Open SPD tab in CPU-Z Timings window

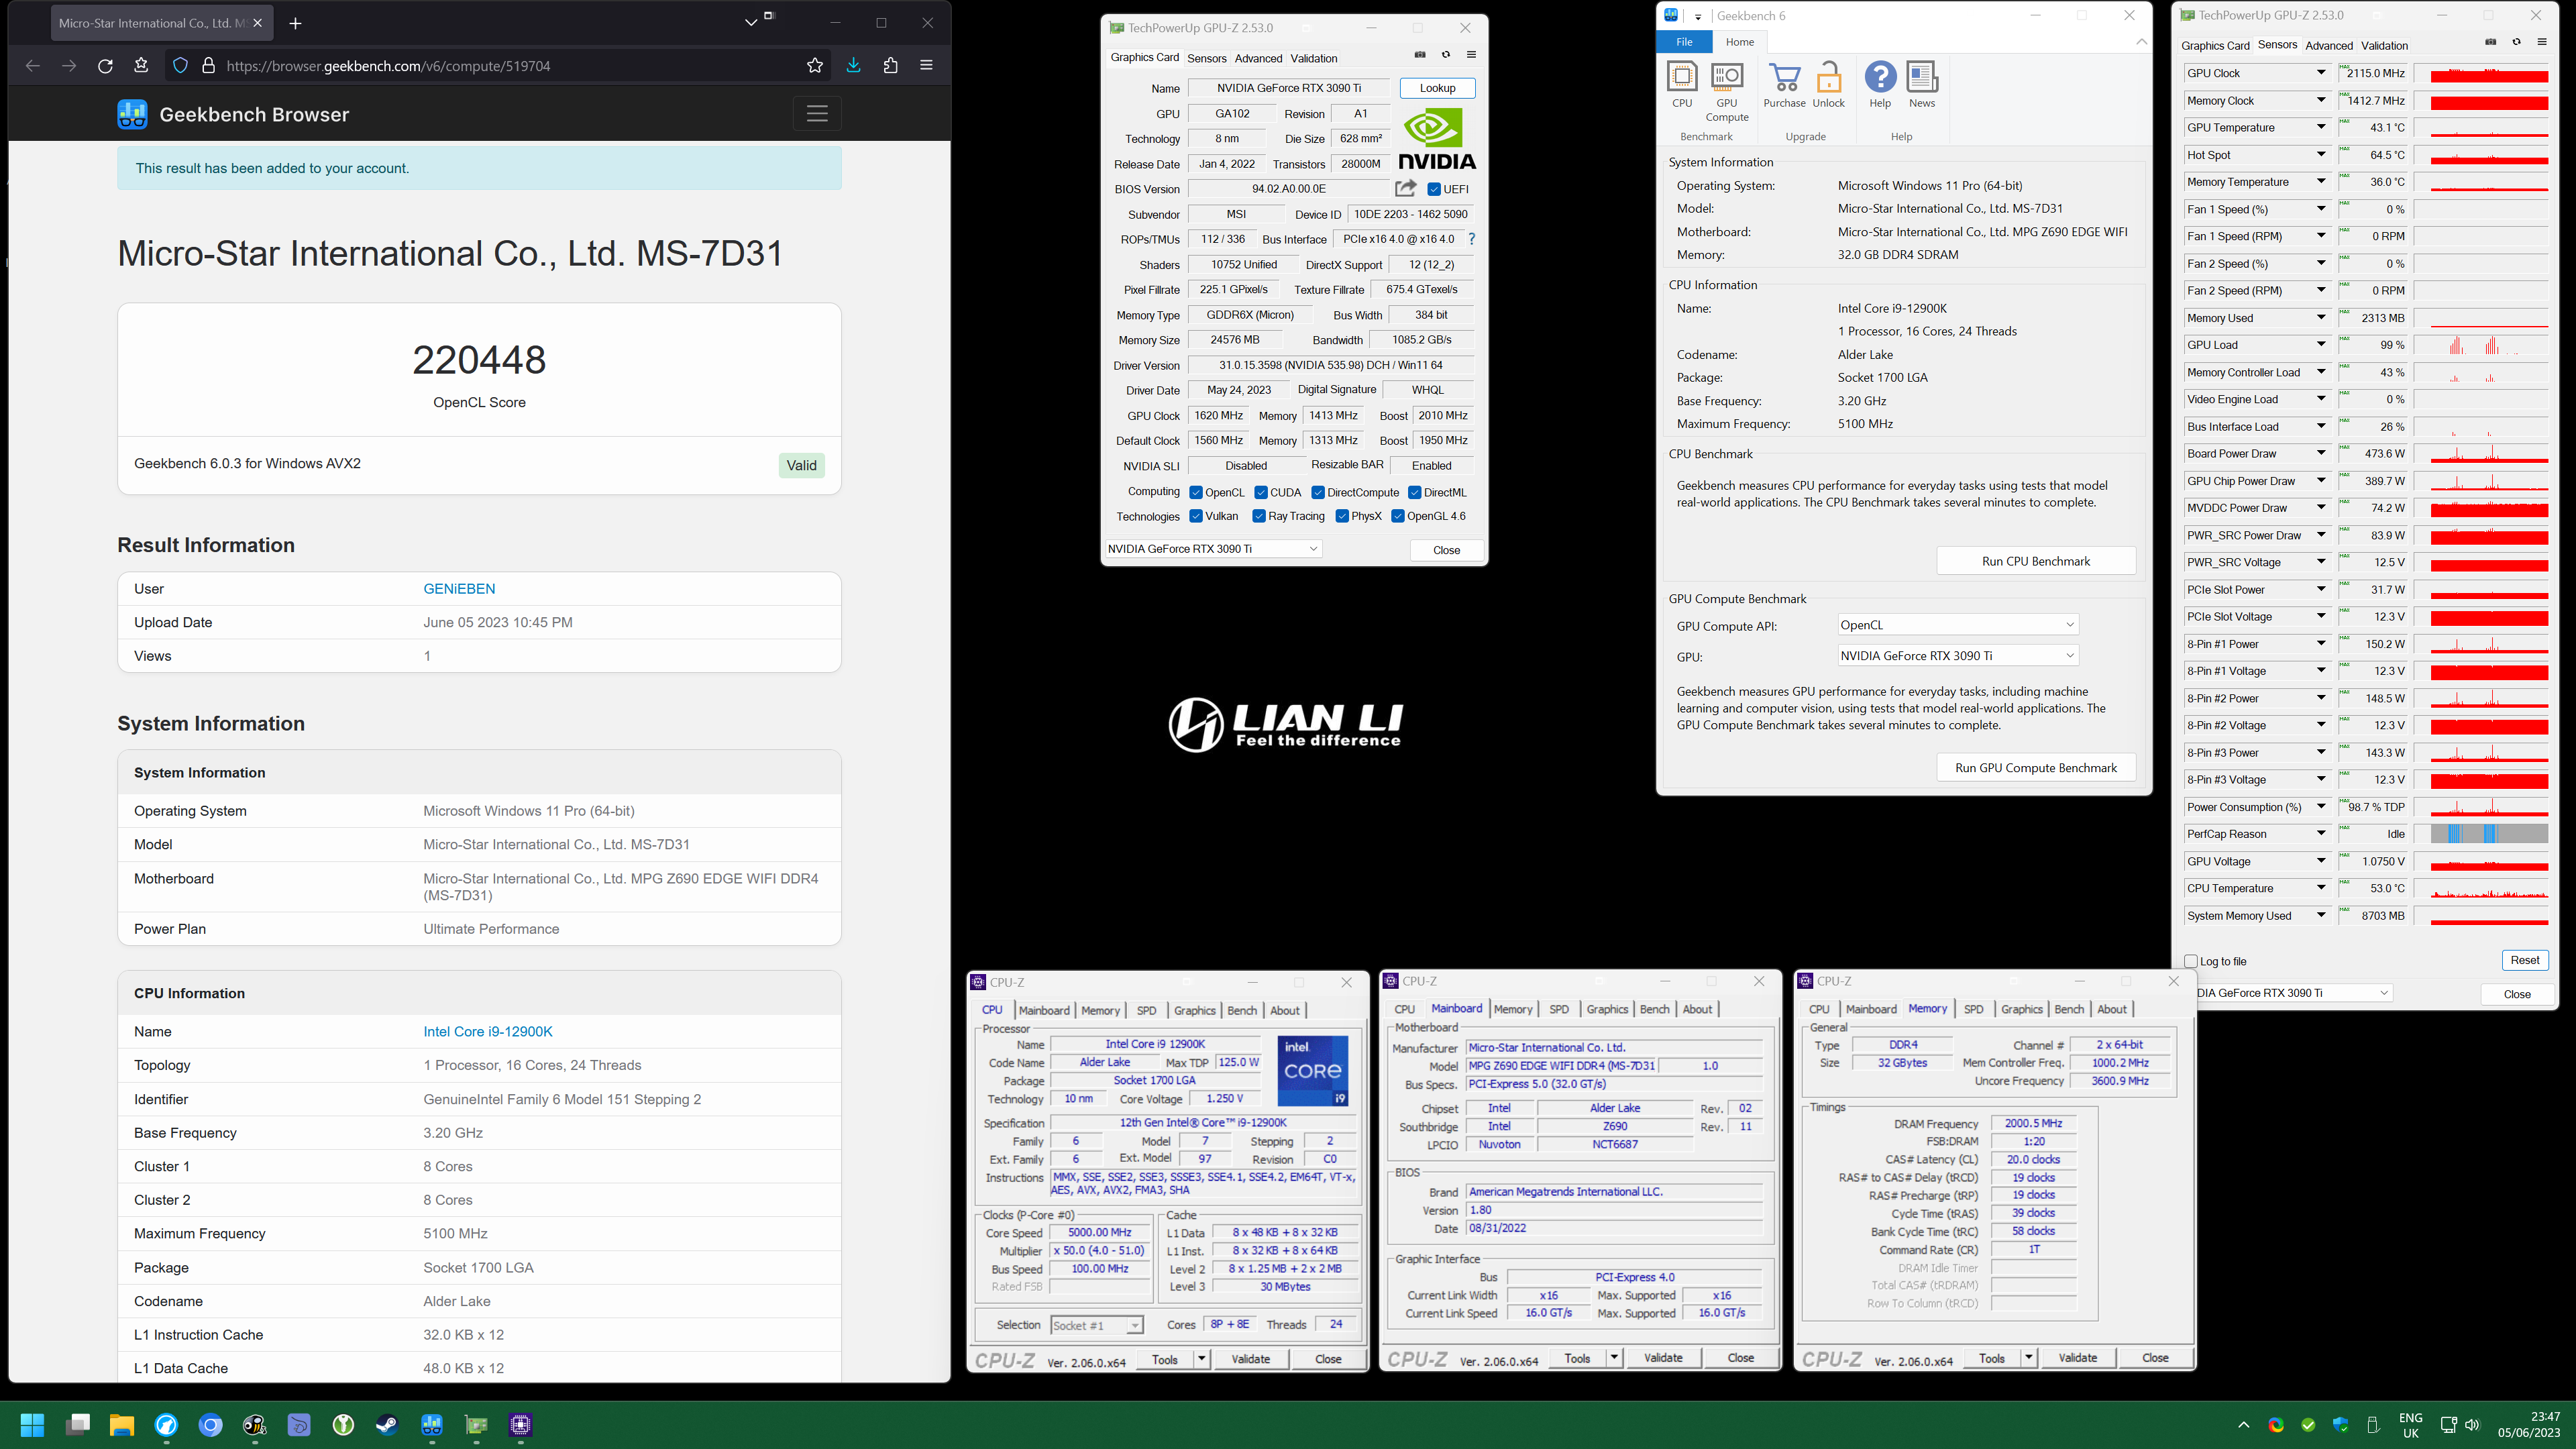point(1973,1009)
